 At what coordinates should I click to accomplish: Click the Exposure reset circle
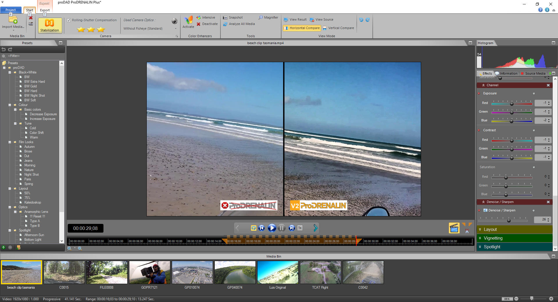click(x=534, y=94)
